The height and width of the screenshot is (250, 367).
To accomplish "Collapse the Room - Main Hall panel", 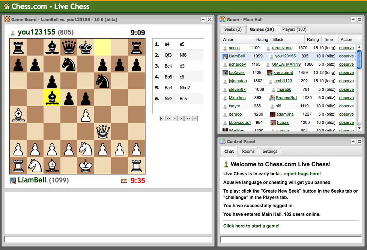I will pos(353,20).
